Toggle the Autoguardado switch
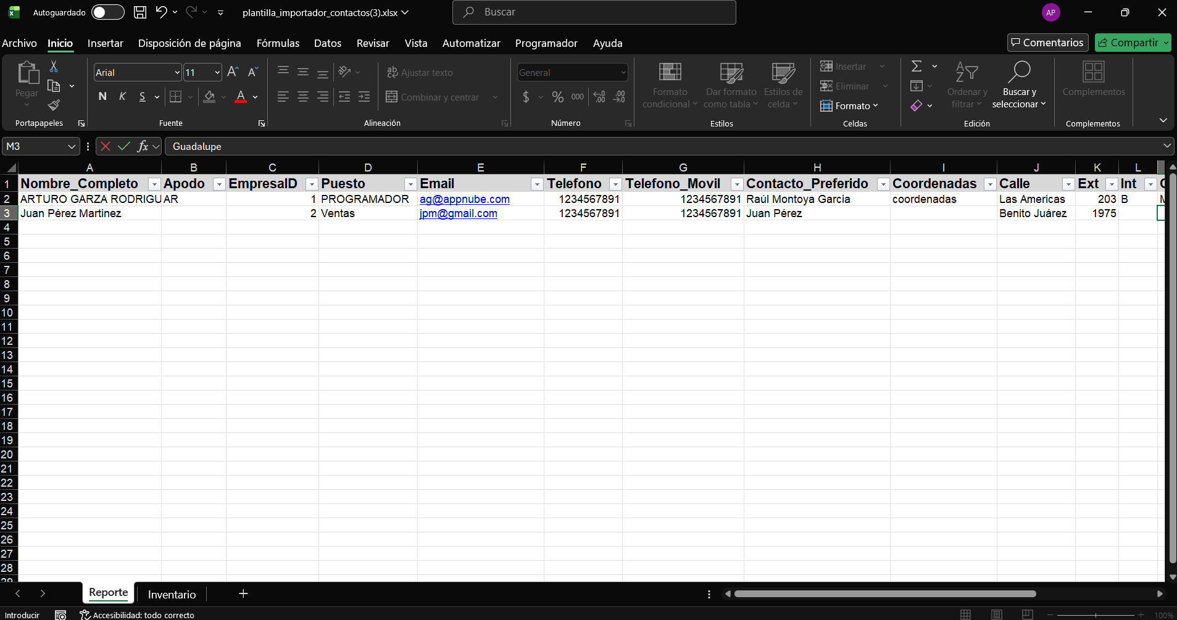 click(107, 12)
